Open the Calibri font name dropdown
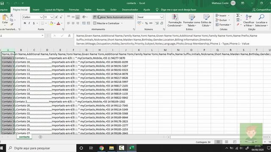The image size is (271, 152). click(x=41, y=17)
